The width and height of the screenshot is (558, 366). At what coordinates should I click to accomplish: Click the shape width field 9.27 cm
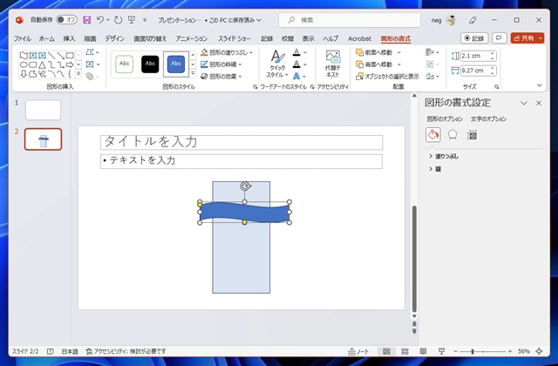(475, 71)
